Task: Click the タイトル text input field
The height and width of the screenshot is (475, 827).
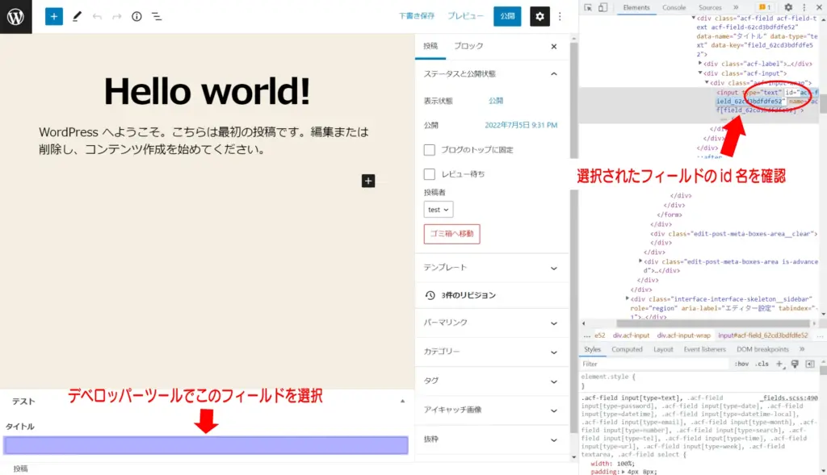Action: click(x=206, y=445)
